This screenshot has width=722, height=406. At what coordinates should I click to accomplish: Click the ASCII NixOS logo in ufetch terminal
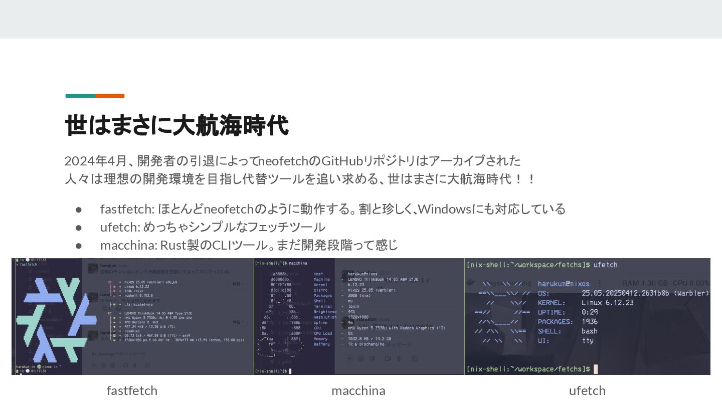501,313
